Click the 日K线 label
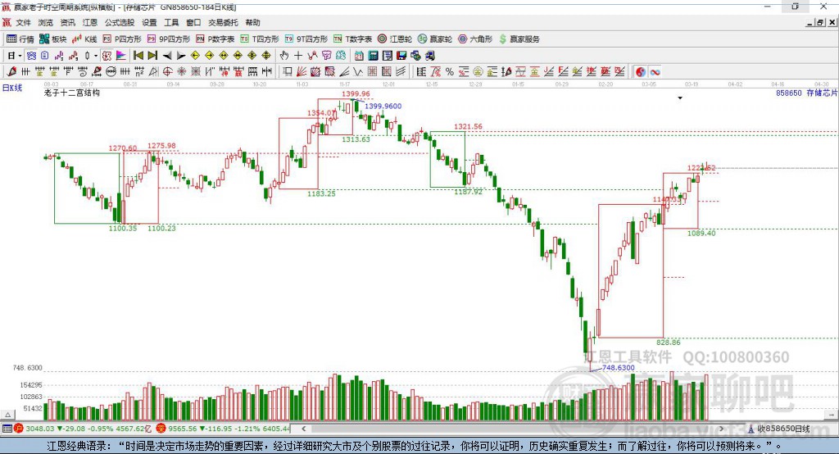The image size is (839, 454). coord(12,88)
